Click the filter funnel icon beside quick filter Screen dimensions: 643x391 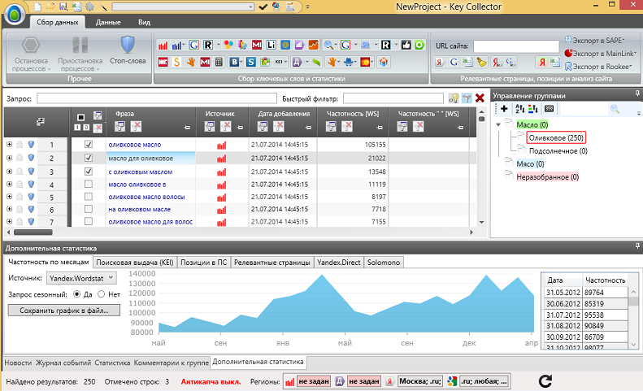pos(467,98)
